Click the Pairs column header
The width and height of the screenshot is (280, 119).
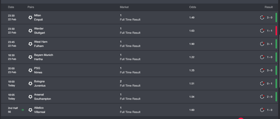pos(31,7)
